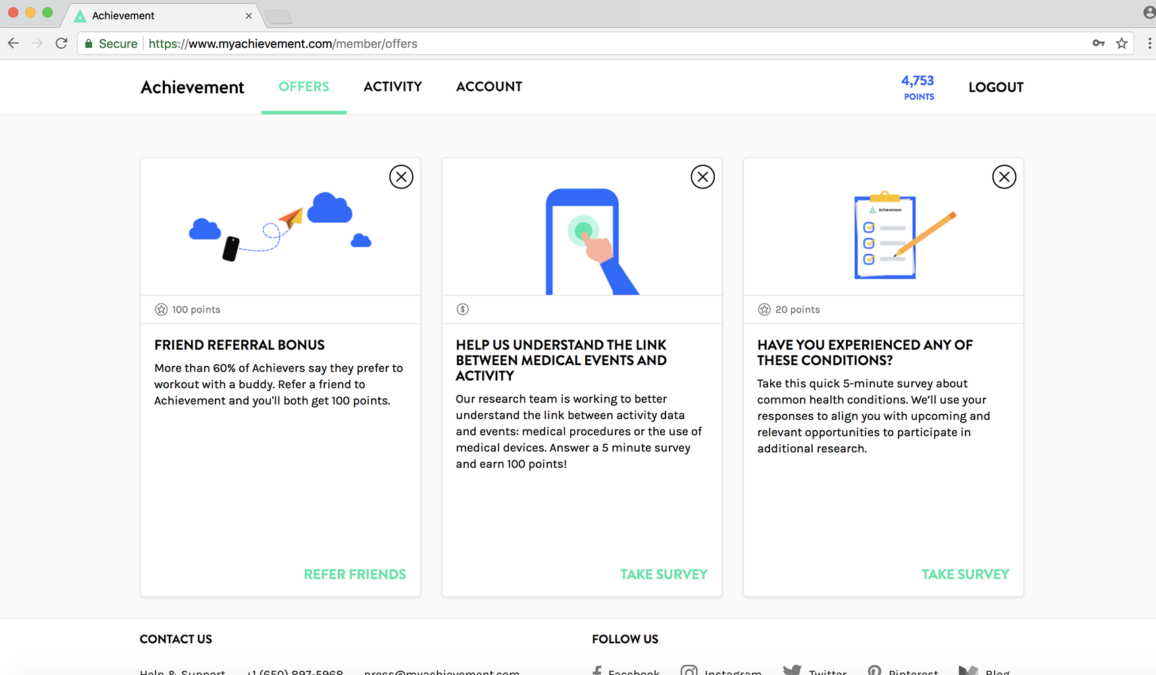This screenshot has width=1156, height=675.
Task: Open the Instagram icon in footer
Action: [689, 670]
